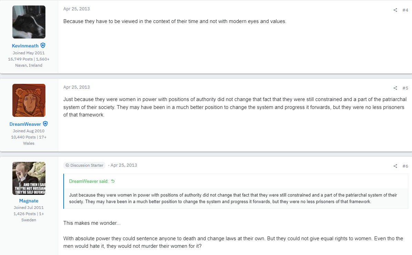Image resolution: width=412 pixels, height=255 pixels.
Task: Open Kevinmeath's profile via username
Action: pos(25,46)
